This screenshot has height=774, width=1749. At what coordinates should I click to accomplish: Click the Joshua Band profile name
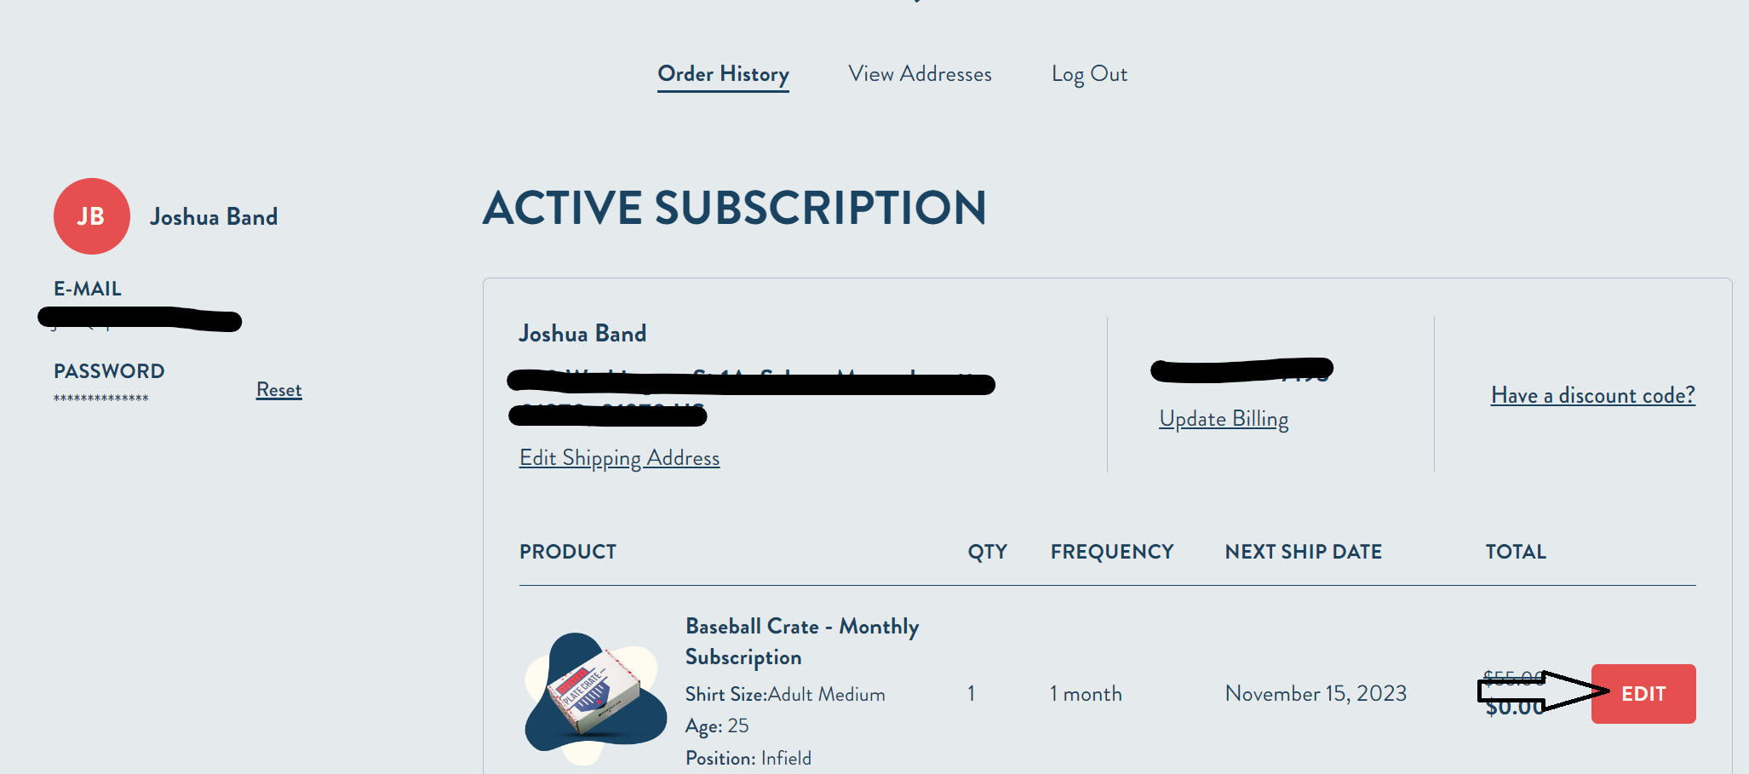(x=214, y=217)
